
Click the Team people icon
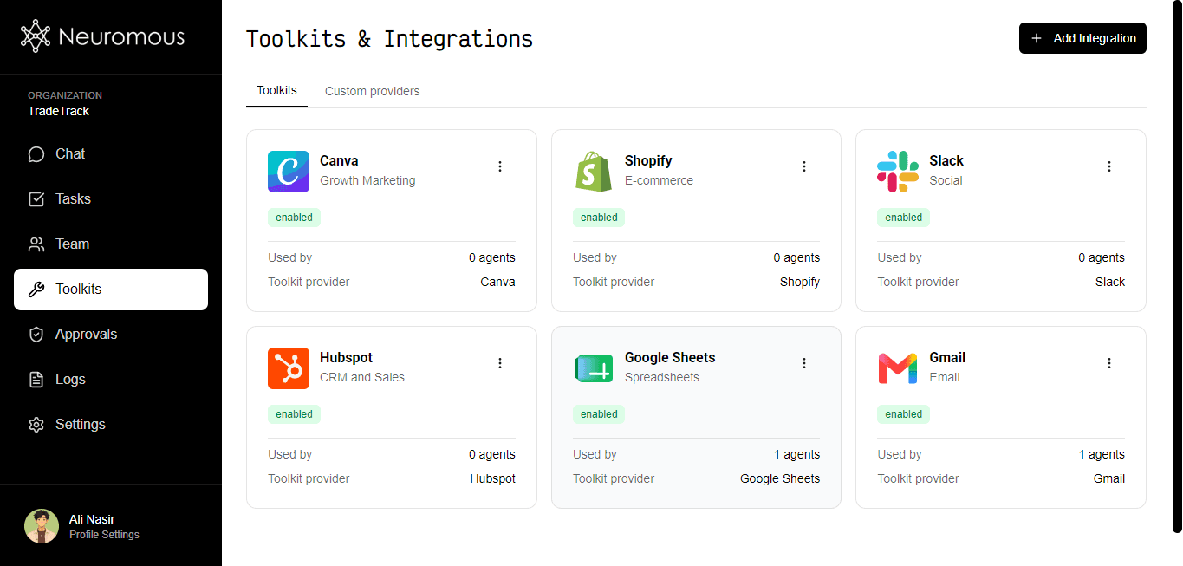click(x=36, y=244)
